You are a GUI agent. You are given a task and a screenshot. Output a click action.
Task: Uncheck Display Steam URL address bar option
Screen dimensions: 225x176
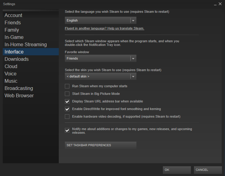click(67, 102)
